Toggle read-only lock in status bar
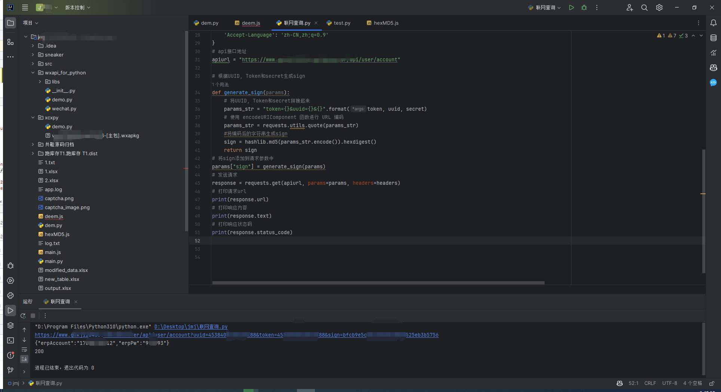 pos(712,383)
